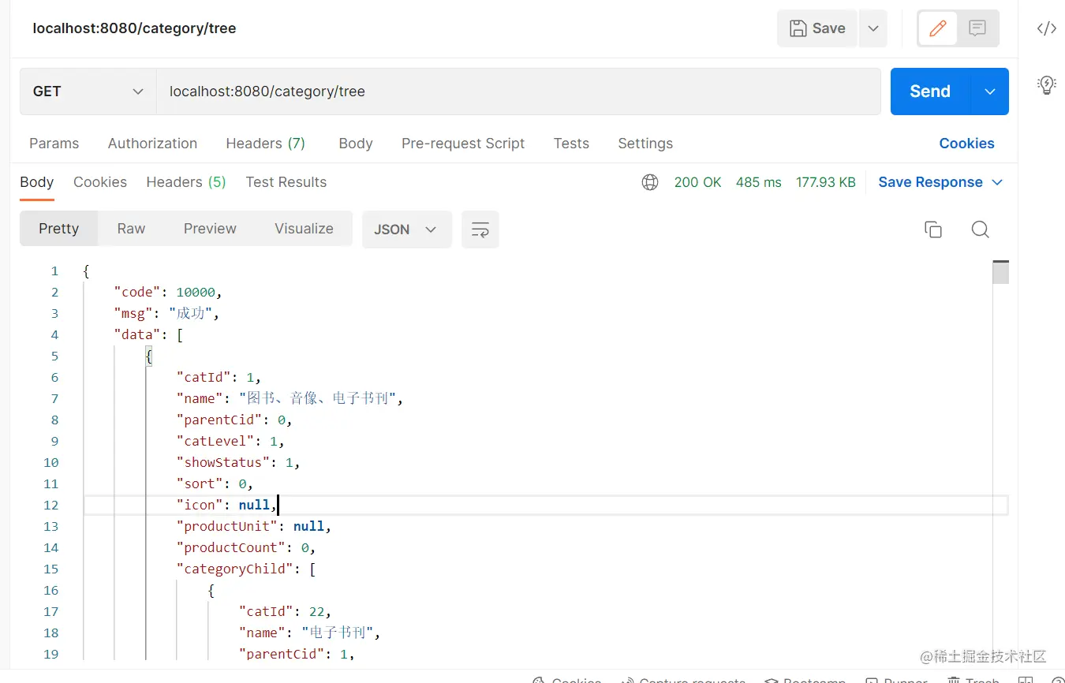This screenshot has height=683, width=1065.
Task: Select the pencil edit mode icon
Action: [938, 28]
